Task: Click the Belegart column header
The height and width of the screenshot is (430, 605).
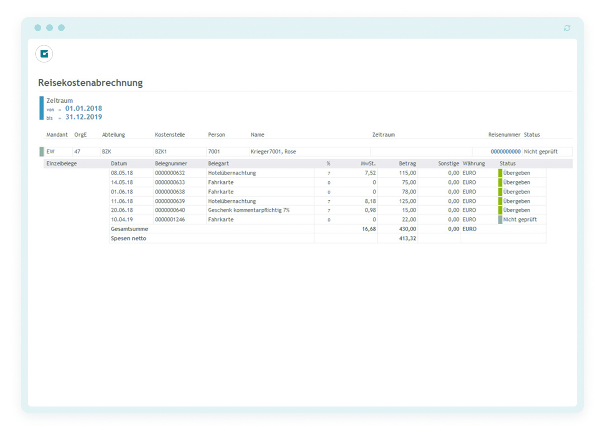Action: click(218, 163)
